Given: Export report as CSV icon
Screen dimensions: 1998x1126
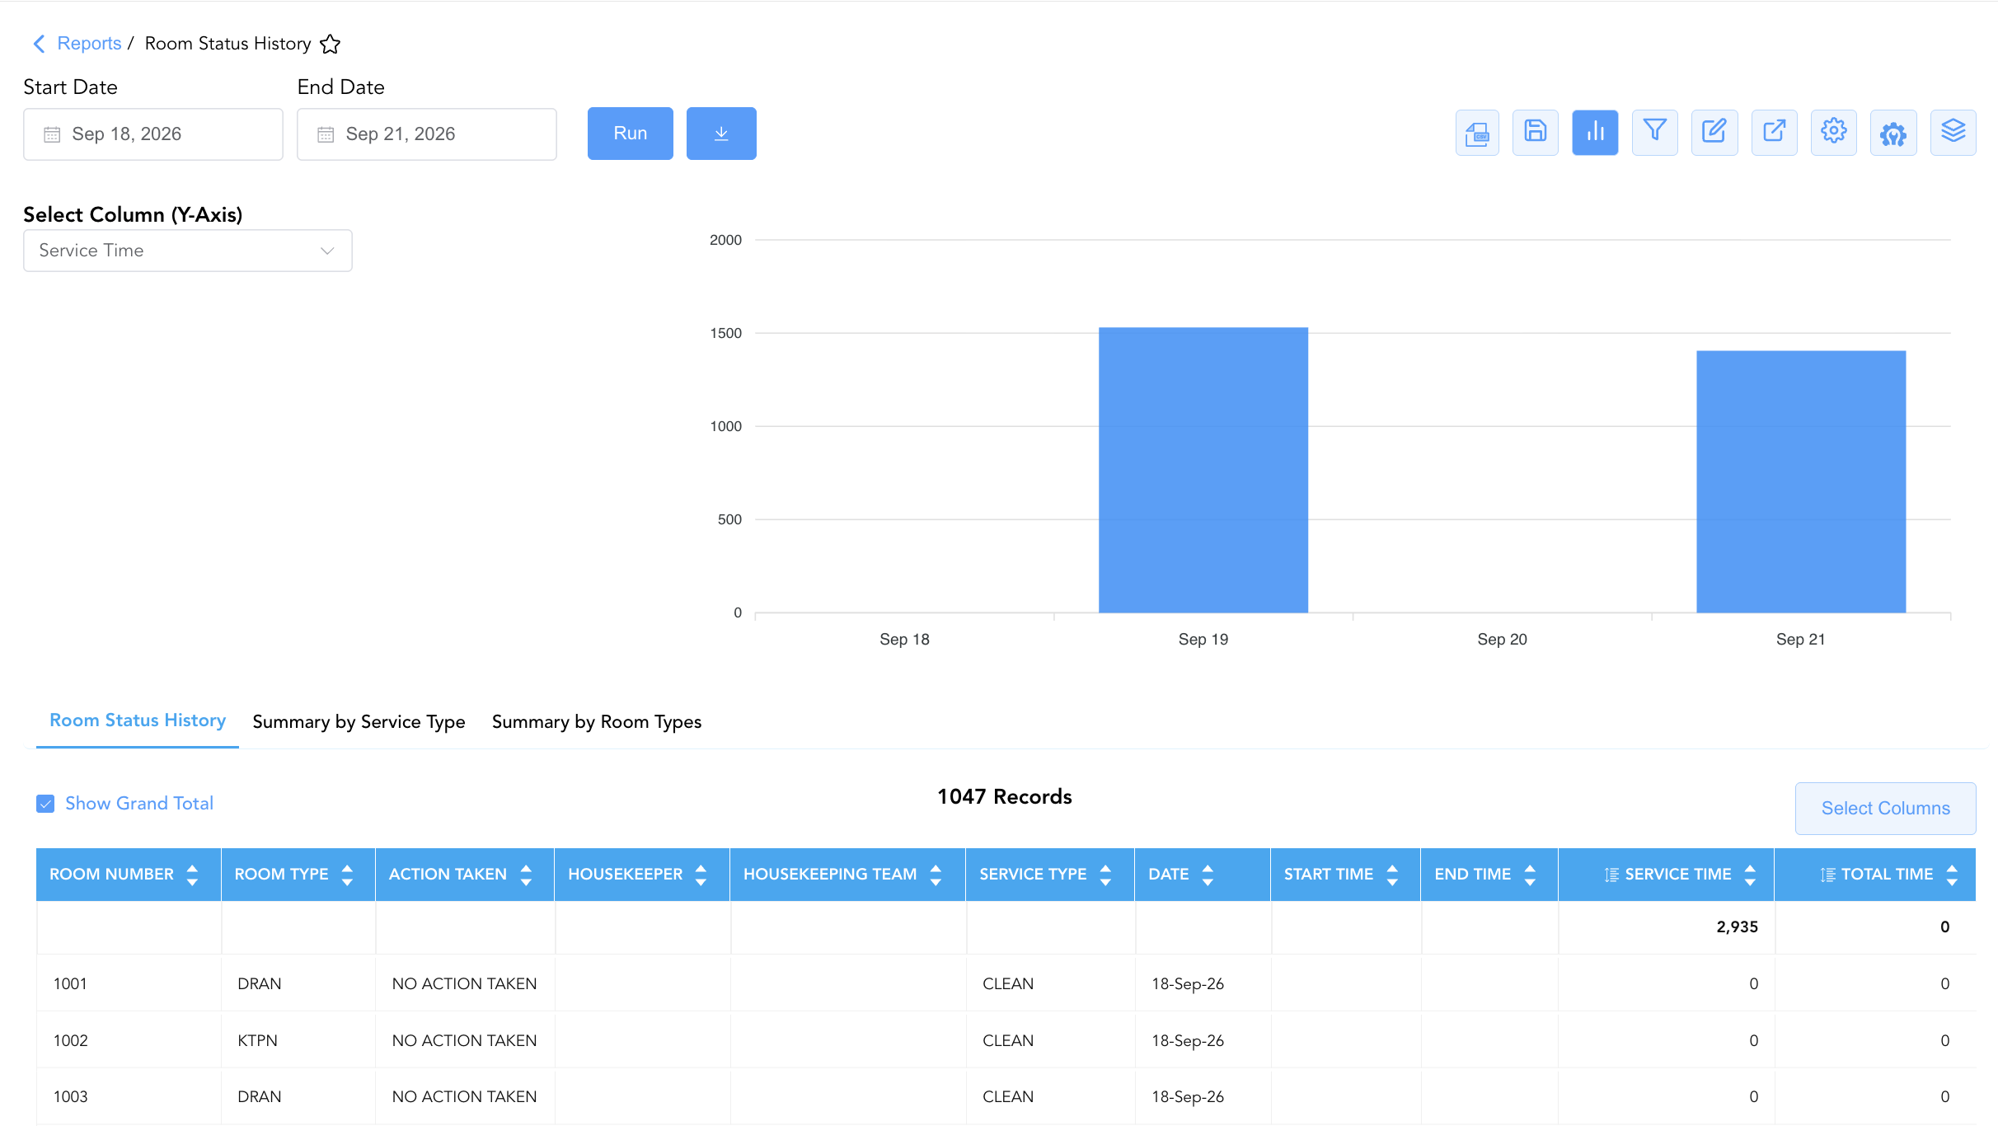Looking at the screenshot, I should [1477, 133].
